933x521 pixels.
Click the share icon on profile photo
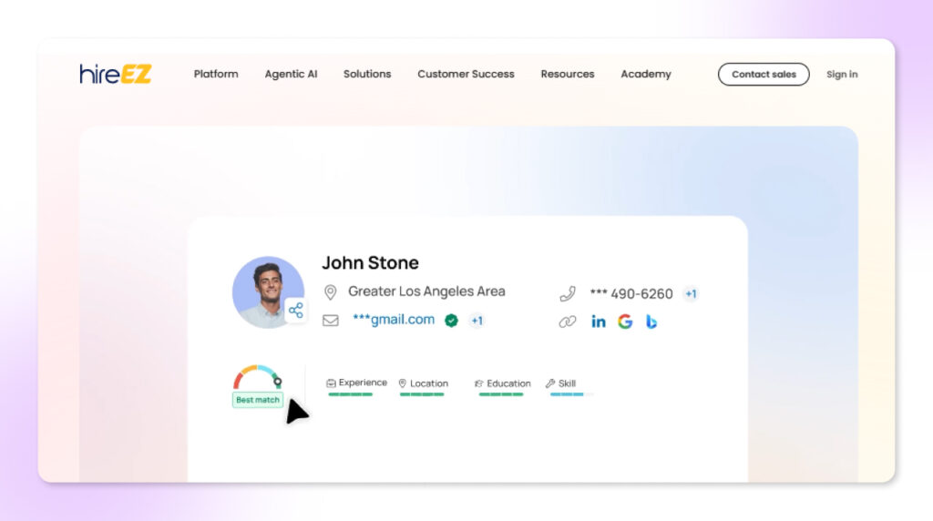click(x=295, y=311)
